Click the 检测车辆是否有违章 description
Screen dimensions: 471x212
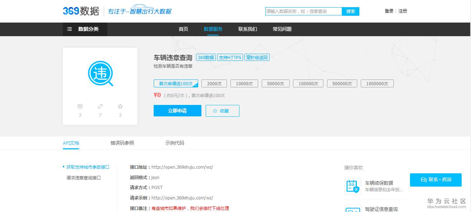pyautogui.click(x=173, y=66)
